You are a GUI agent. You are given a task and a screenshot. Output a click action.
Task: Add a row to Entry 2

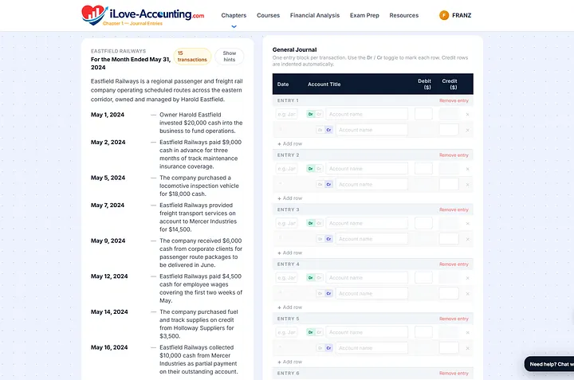pyautogui.click(x=289, y=198)
